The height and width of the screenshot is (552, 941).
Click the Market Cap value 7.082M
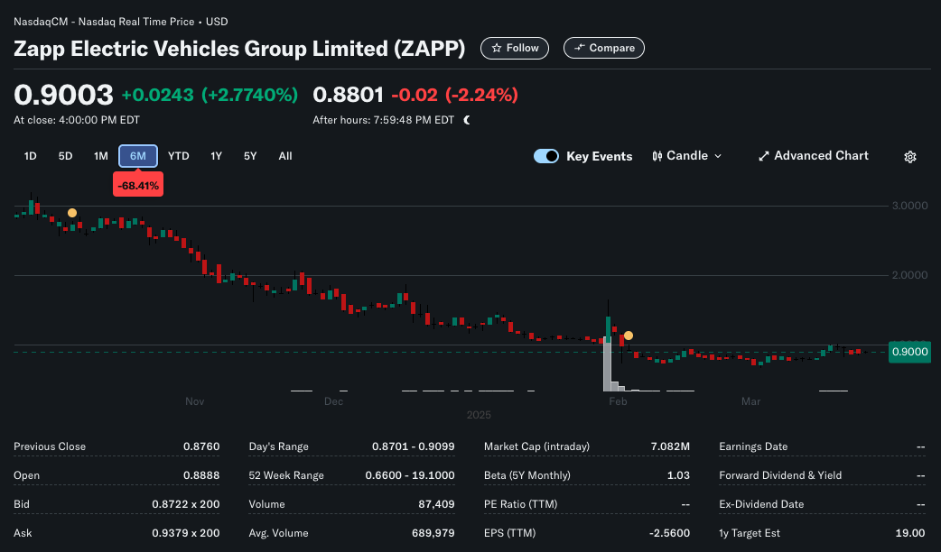coord(670,446)
